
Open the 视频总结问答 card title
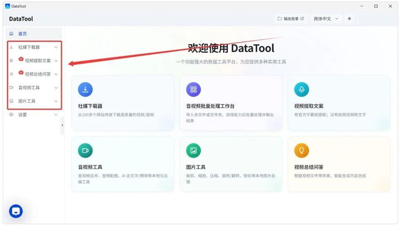coord(308,167)
